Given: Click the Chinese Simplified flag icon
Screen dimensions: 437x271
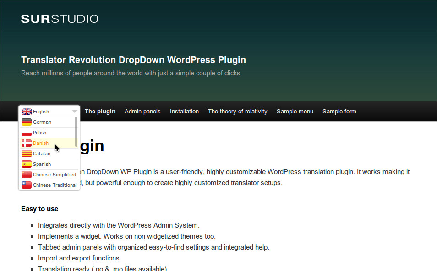Looking at the screenshot, I should 27,175.
